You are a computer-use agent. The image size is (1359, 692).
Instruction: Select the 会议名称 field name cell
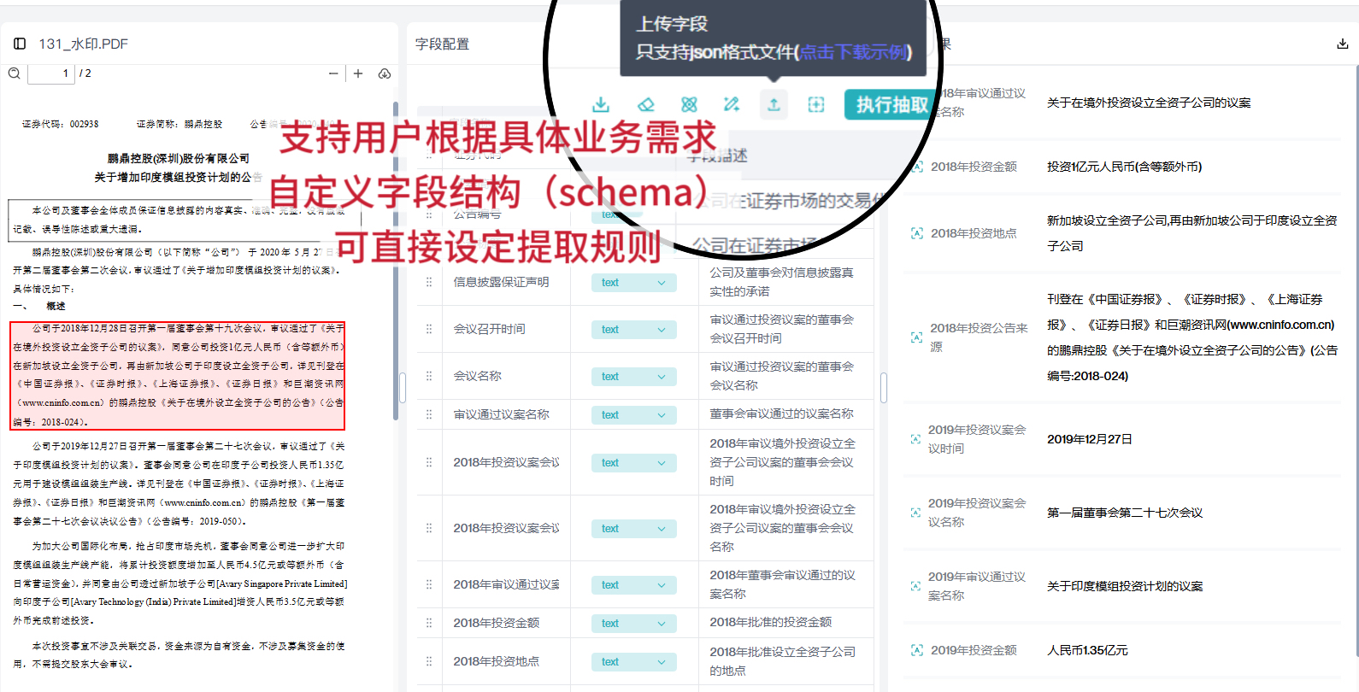click(x=478, y=376)
